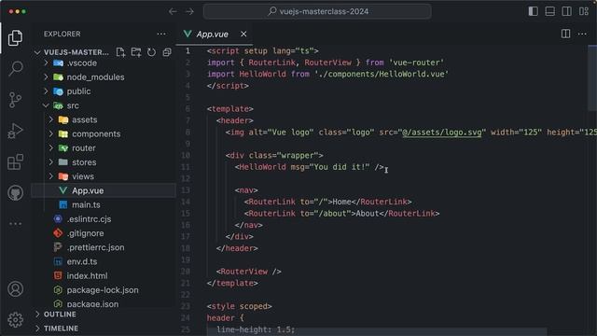Image resolution: width=597 pixels, height=336 pixels.
Task: Click line number 1 in gutter
Action: 187,50
